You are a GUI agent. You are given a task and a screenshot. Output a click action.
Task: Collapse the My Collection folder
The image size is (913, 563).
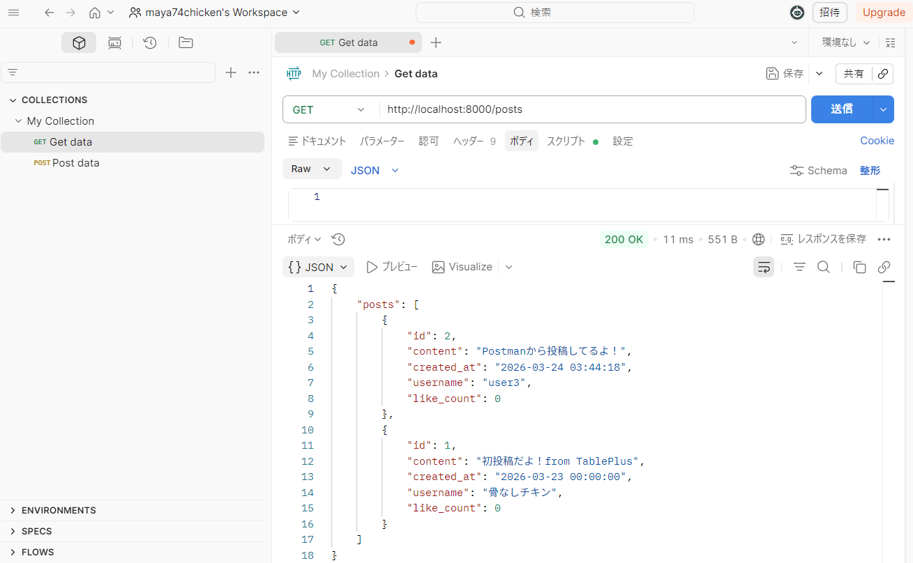(x=19, y=121)
